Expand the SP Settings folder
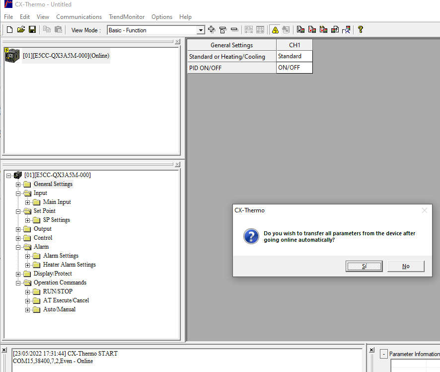 click(x=27, y=220)
